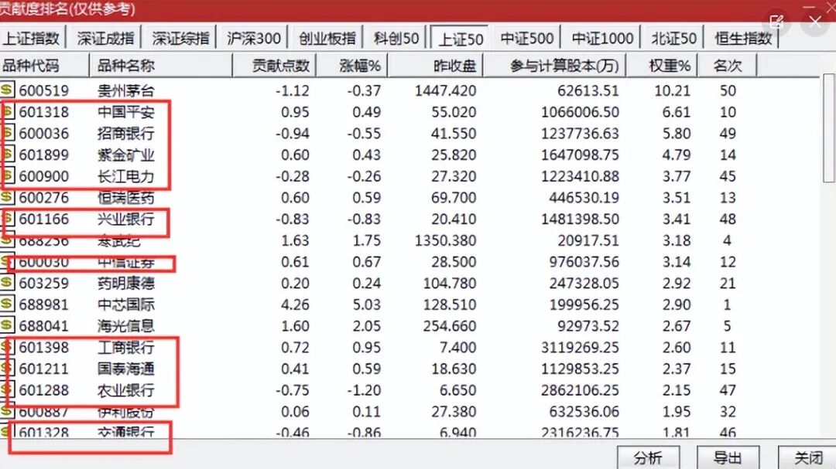The width and height of the screenshot is (836, 469).
Task: Click the S icon beside 603259 药明康德
Action: pyautogui.click(x=7, y=282)
